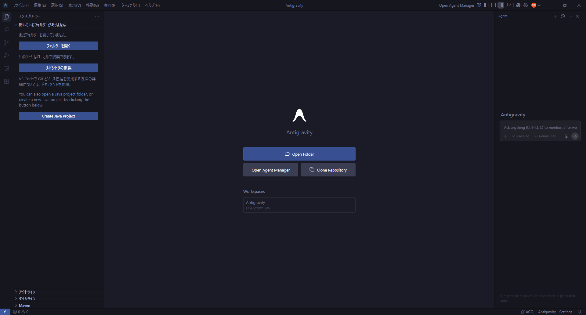This screenshot has width=586, height=315.
Task: Open the Explorer panel more actions ellipsis
Action: [x=97, y=16]
